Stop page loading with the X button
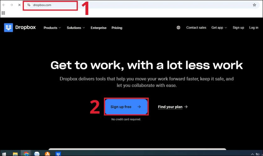Viewport: 263px width, 156px height. pyautogui.click(x=19, y=5)
